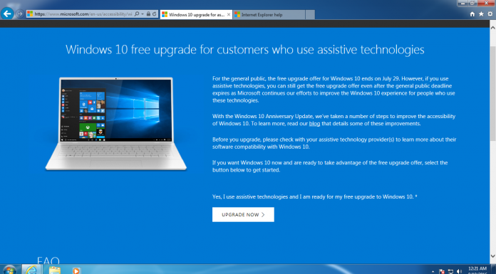This screenshot has width=496, height=274.
Task: Click the FAQ heading at page bottom
Action: click(48, 260)
